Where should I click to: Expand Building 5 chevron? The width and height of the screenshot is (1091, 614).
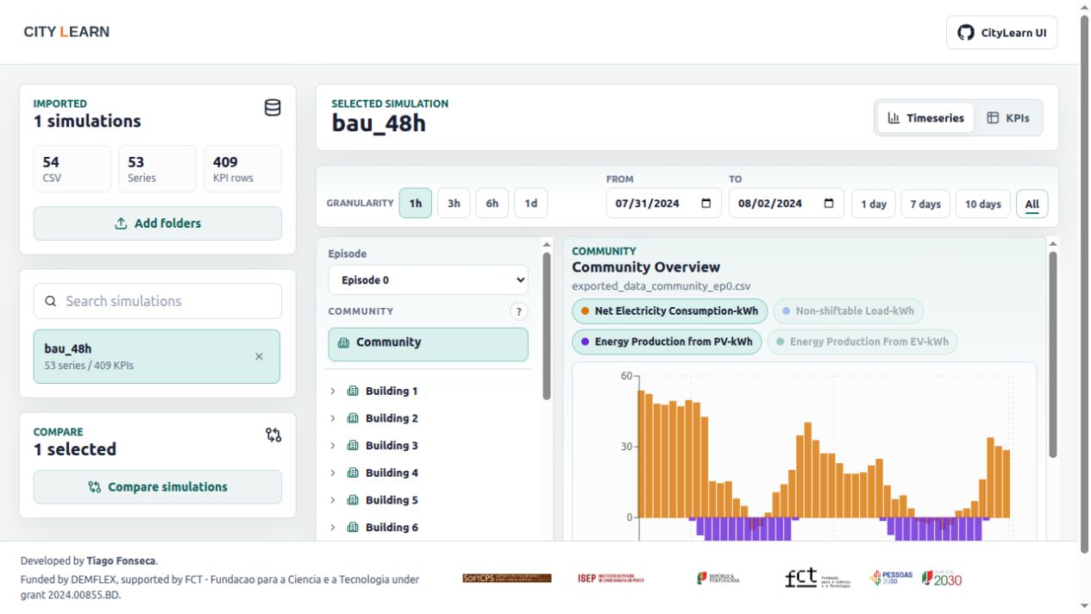pos(333,500)
